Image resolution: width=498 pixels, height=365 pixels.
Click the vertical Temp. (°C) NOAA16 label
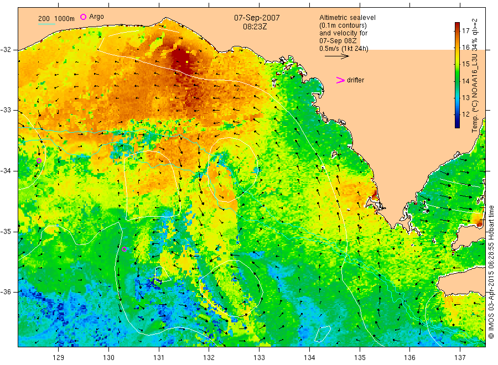[475, 75]
